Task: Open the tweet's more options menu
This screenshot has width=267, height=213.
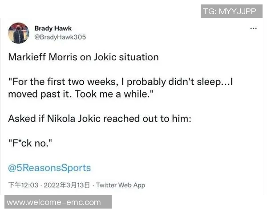Action: click(253, 28)
